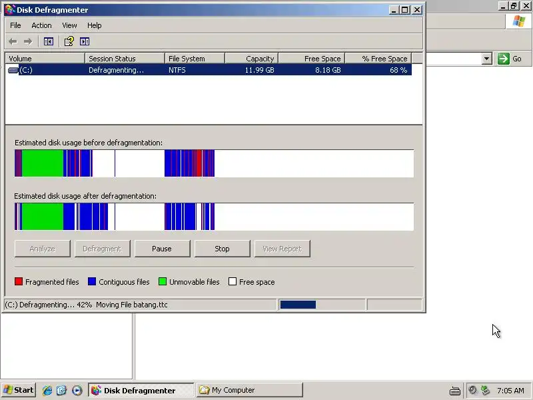Click the Moving File batang.ttc status text
The width and height of the screenshot is (533, 400).
click(x=132, y=305)
